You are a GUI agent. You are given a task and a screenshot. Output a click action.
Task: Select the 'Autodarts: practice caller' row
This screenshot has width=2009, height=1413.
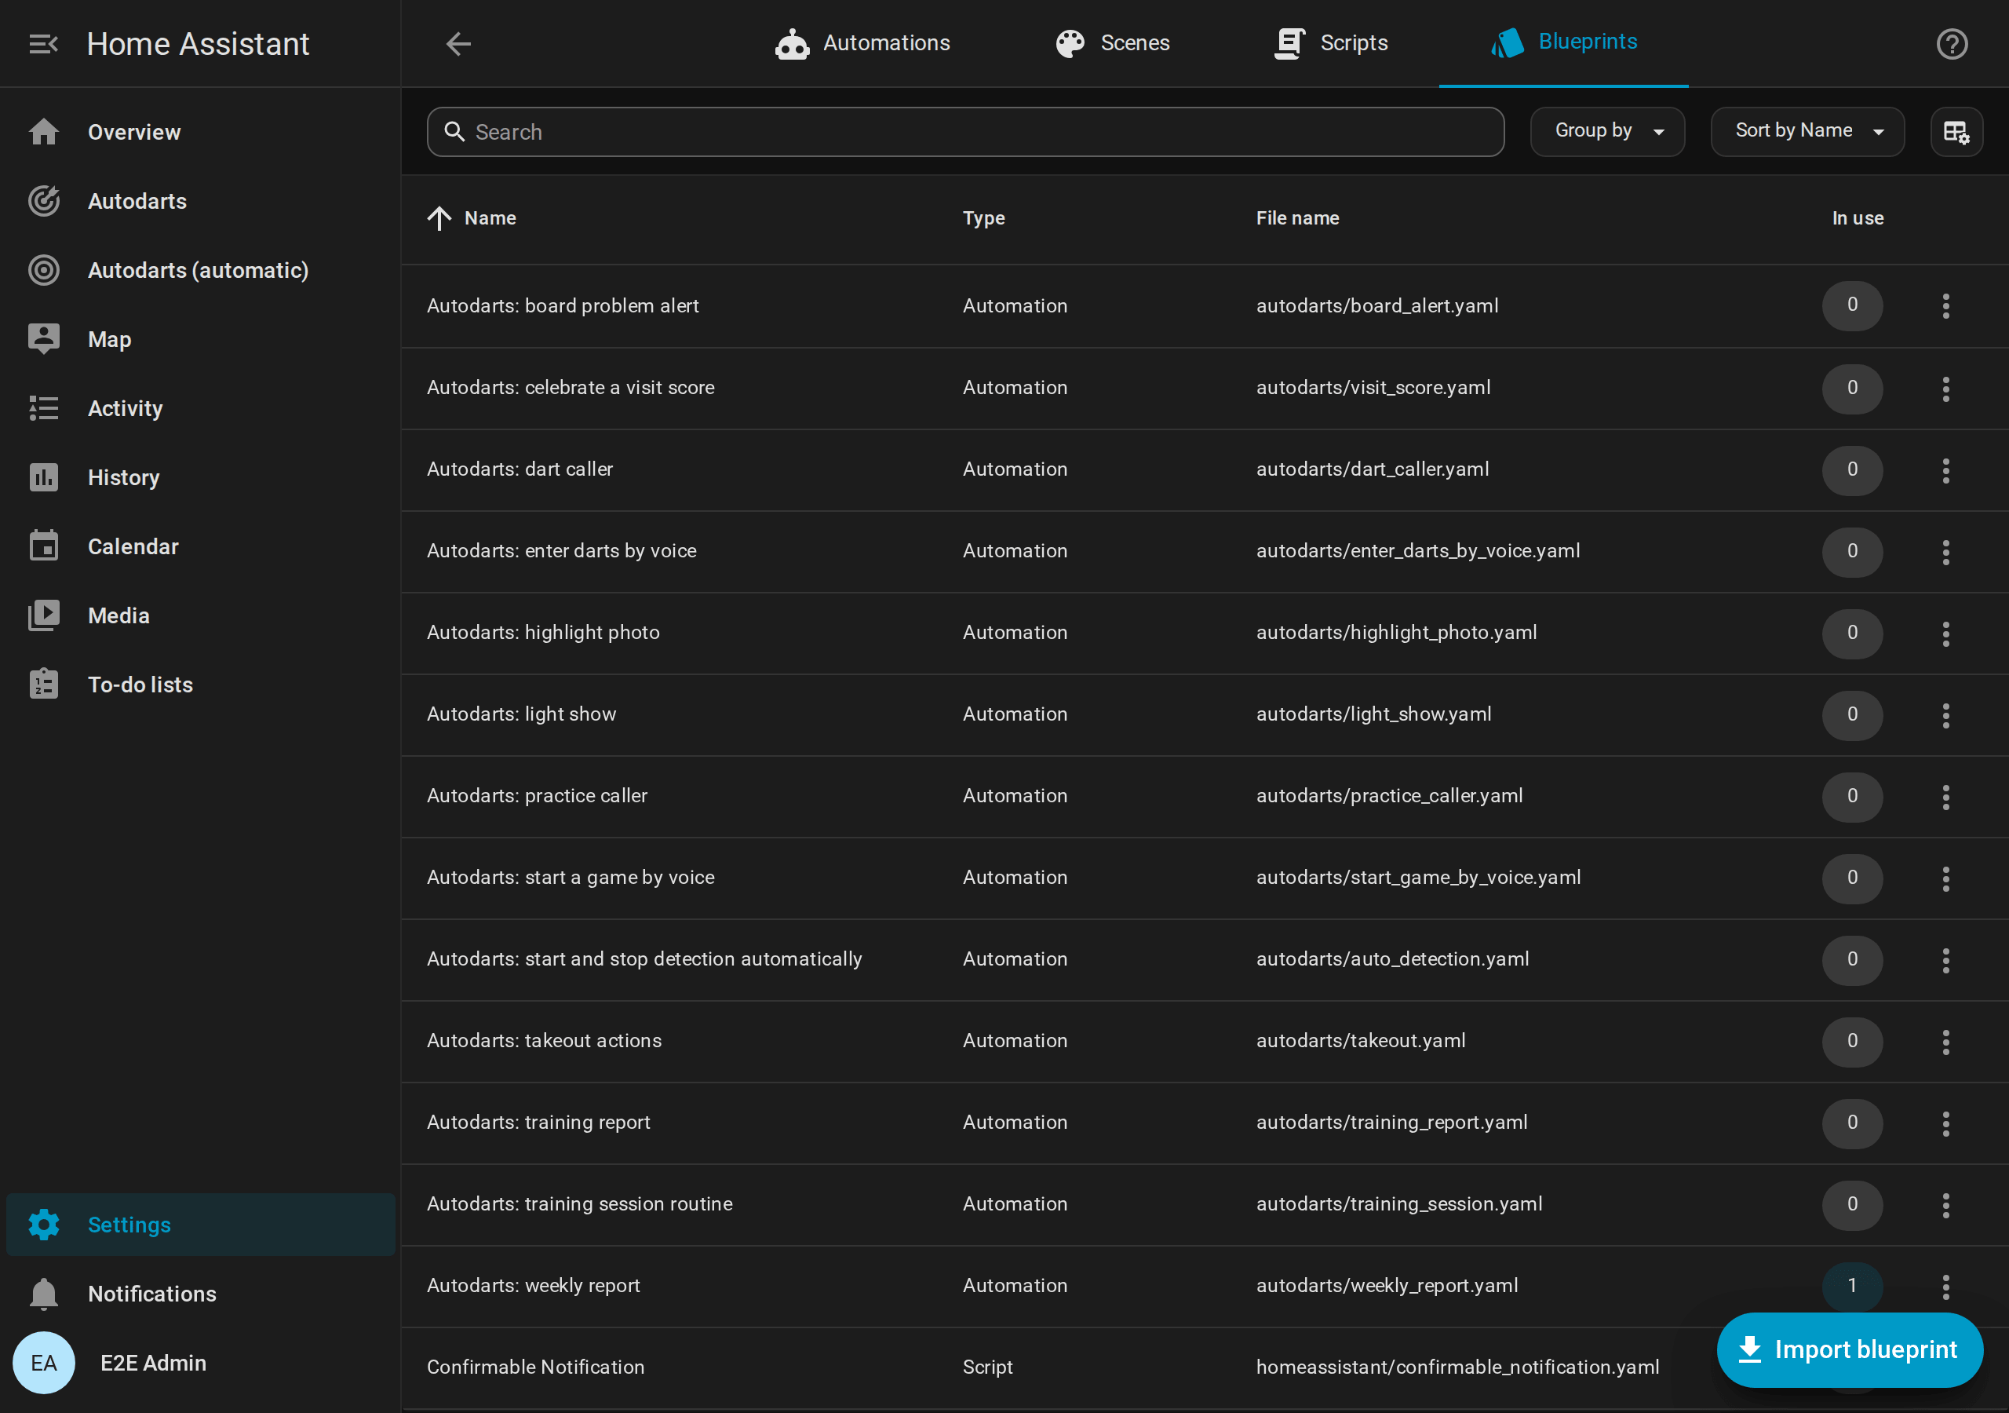pyautogui.click(x=1205, y=797)
